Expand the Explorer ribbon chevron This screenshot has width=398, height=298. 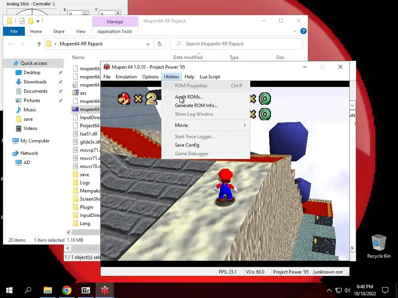(x=295, y=31)
